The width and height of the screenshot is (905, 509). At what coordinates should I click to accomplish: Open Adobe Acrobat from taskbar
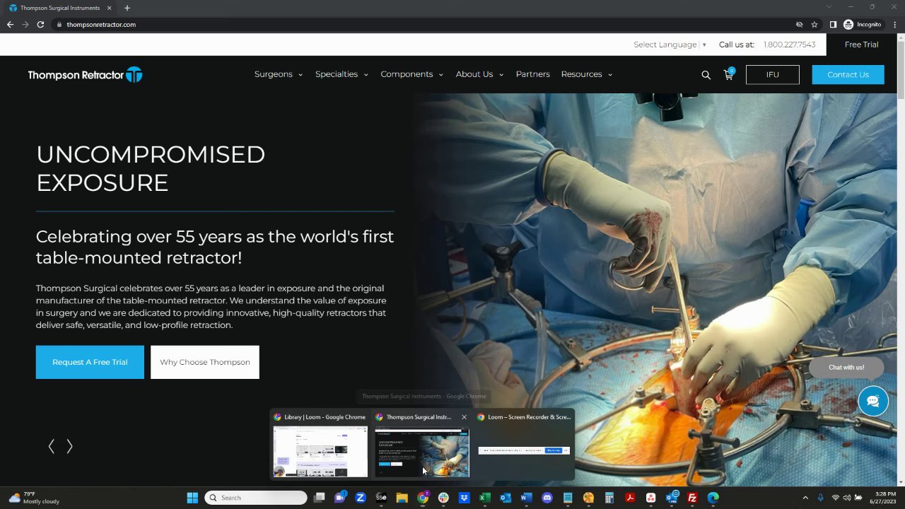(630, 498)
